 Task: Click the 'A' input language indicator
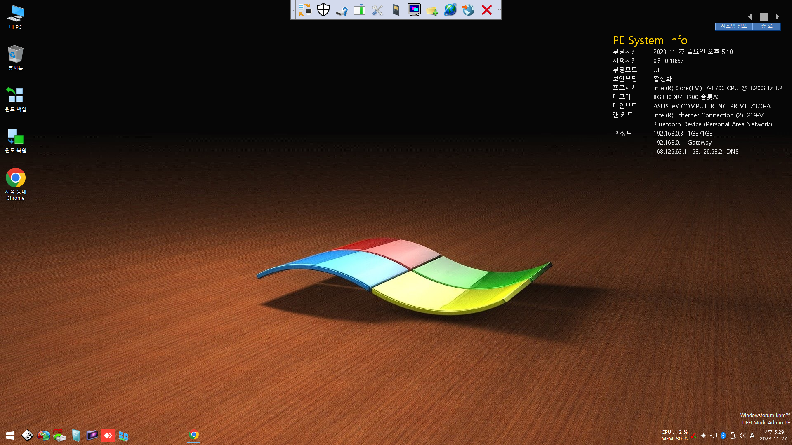click(x=752, y=436)
